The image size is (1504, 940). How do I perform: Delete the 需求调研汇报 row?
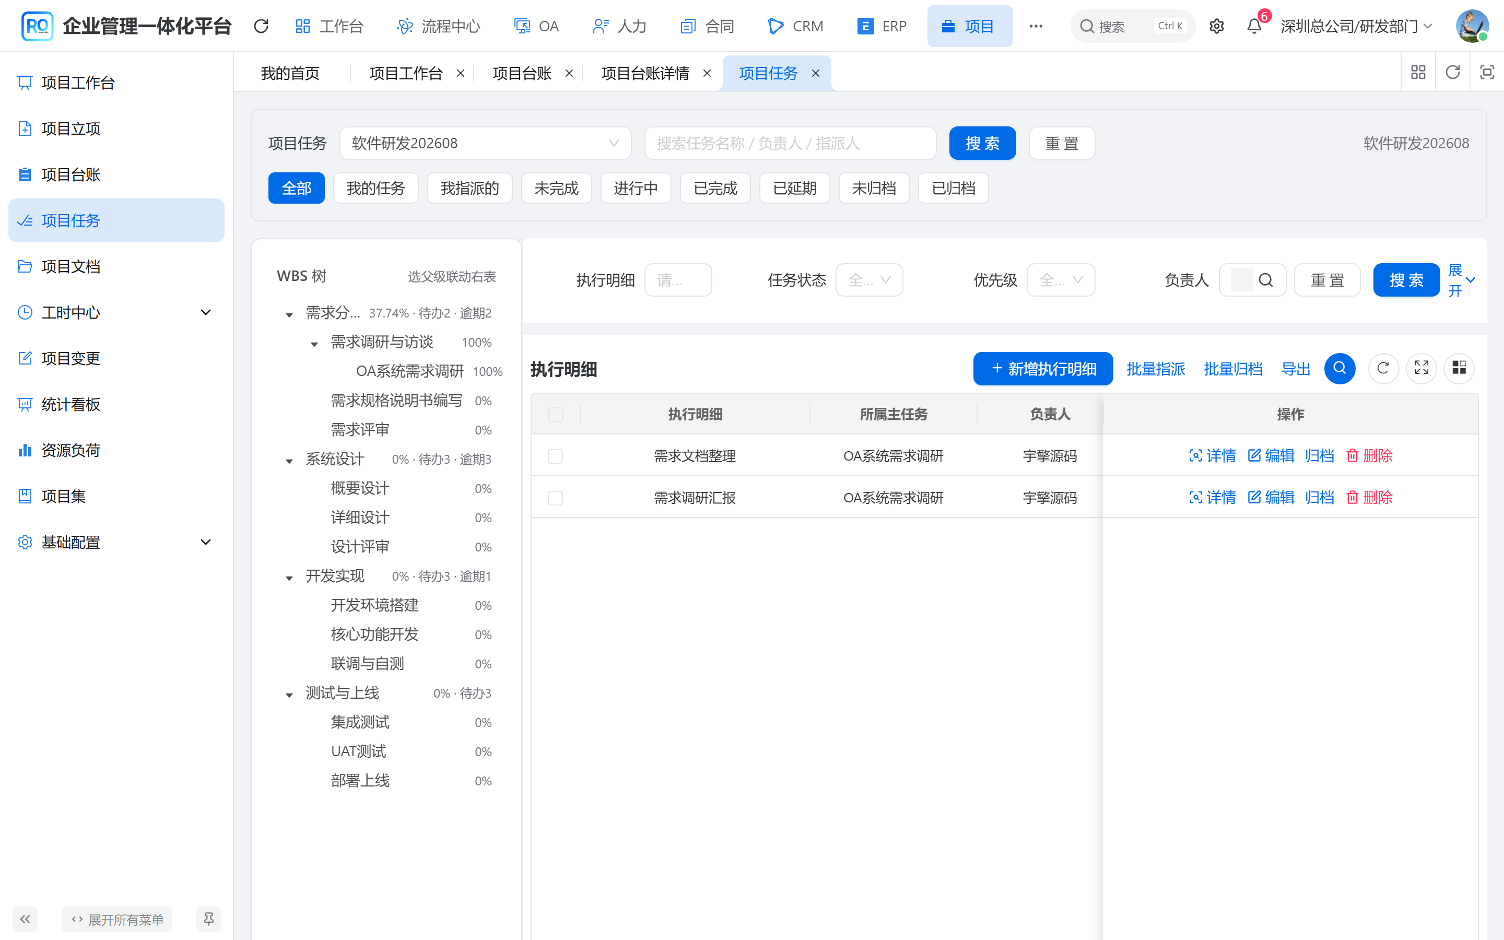(1369, 497)
